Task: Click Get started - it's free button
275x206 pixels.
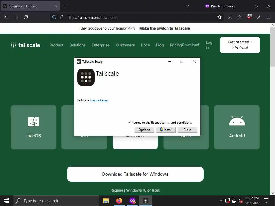Action: [x=240, y=45]
